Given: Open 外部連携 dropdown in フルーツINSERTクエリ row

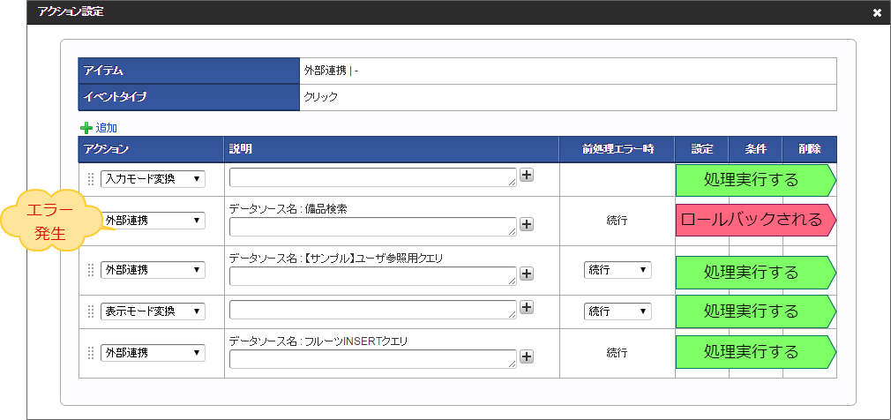Looking at the screenshot, I should pyautogui.click(x=153, y=353).
